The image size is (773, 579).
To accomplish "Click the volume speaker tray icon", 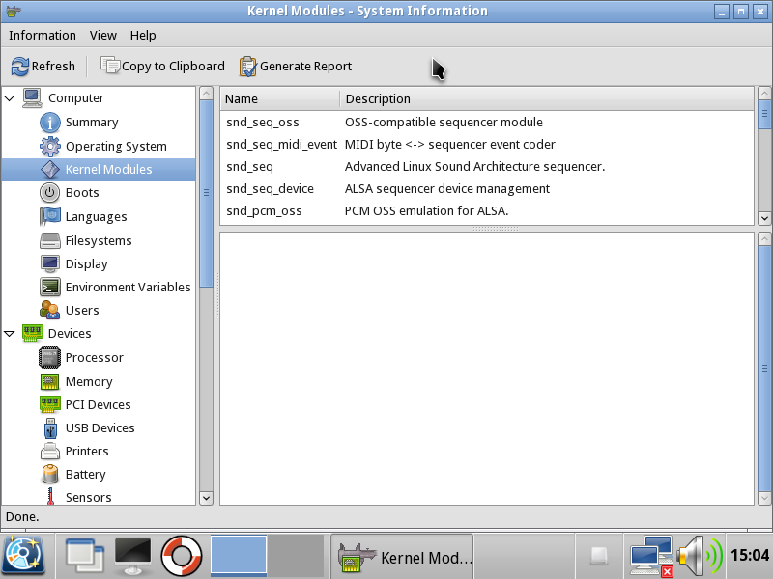I will [700, 557].
